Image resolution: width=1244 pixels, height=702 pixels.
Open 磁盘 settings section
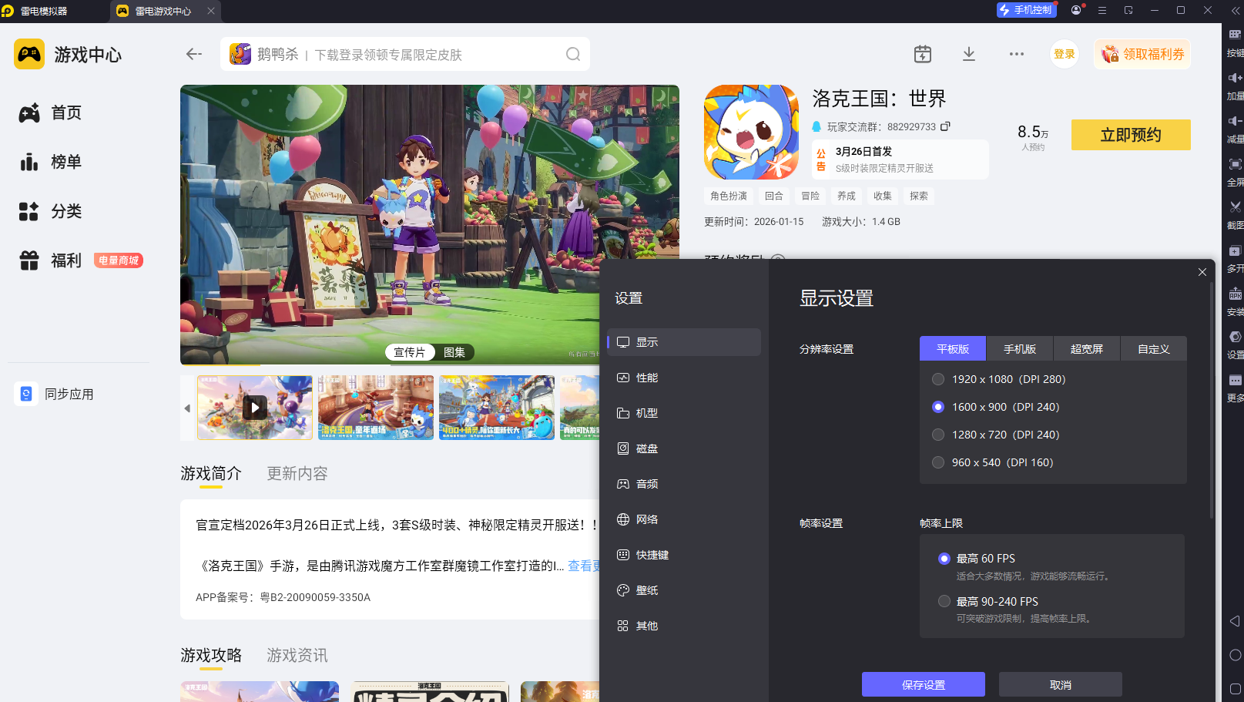click(684, 448)
